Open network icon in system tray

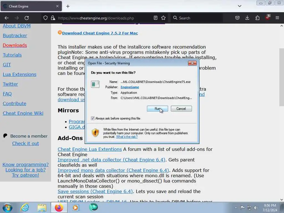(x=249, y=208)
